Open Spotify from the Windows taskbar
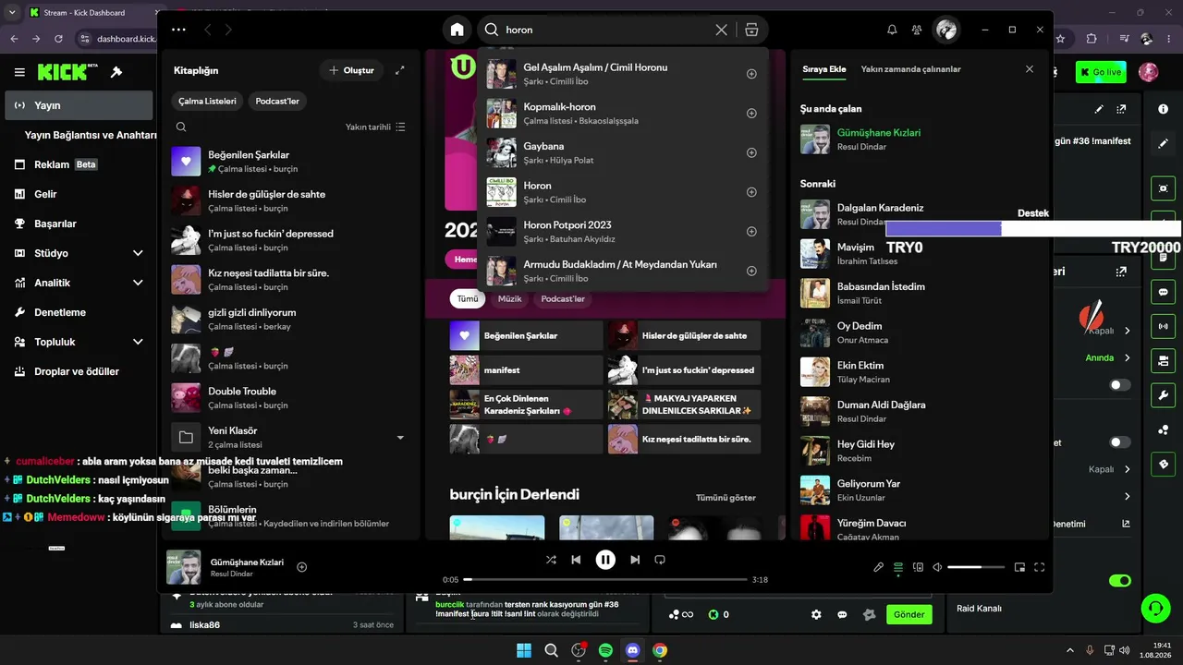 click(x=605, y=650)
